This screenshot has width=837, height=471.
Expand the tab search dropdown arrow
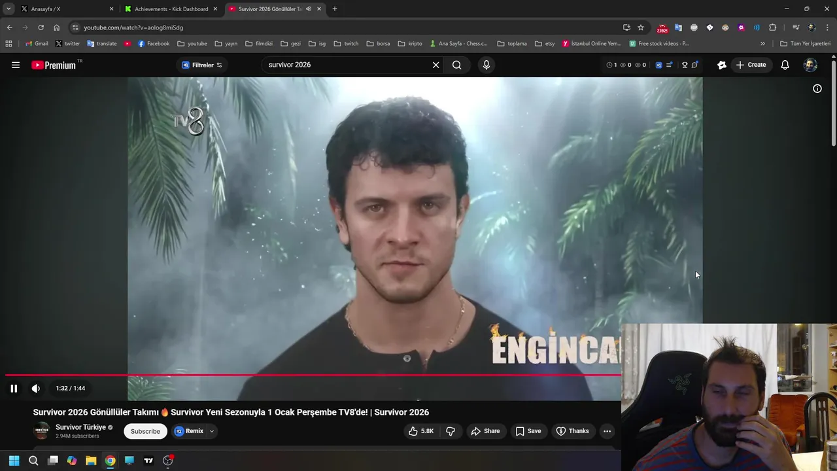pyautogui.click(x=9, y=9)
